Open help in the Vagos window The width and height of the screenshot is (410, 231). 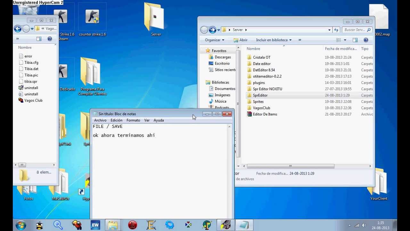[x=50, y=39]
